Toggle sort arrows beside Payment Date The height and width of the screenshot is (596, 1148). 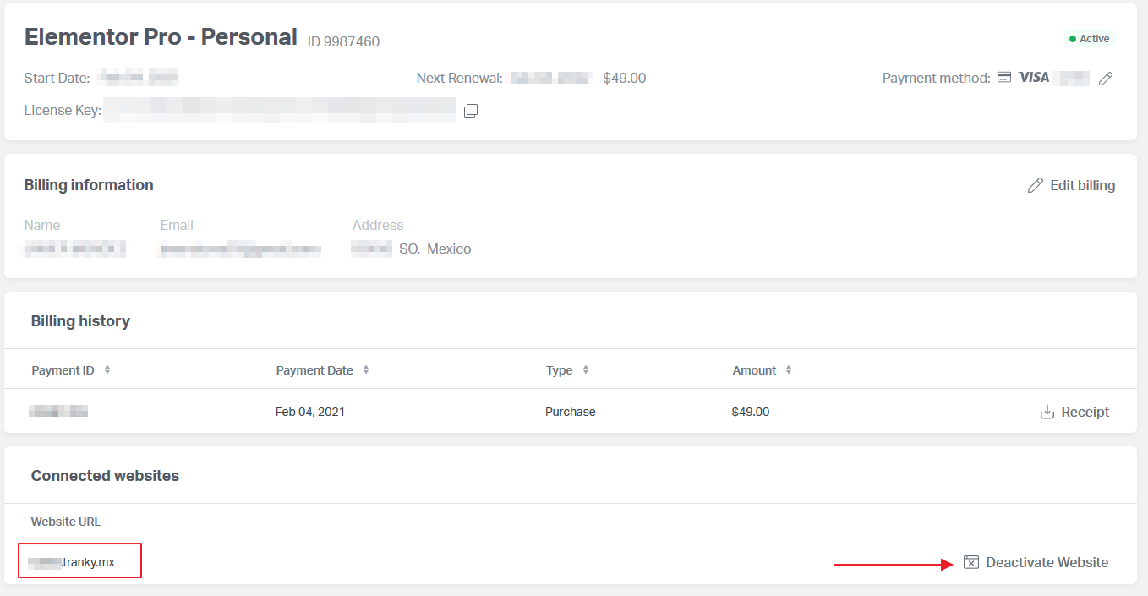365,370
